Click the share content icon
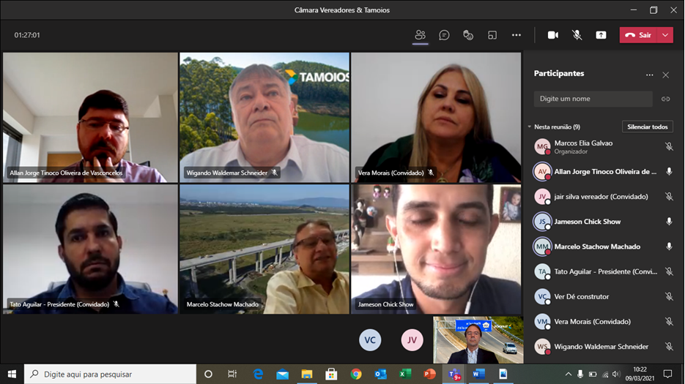This screenshot has height=384, width=685. (601, 35)
